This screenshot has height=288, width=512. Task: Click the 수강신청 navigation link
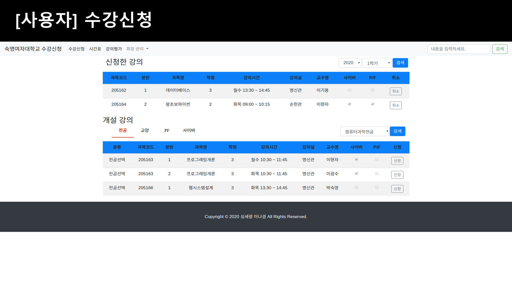pos(76,49)
